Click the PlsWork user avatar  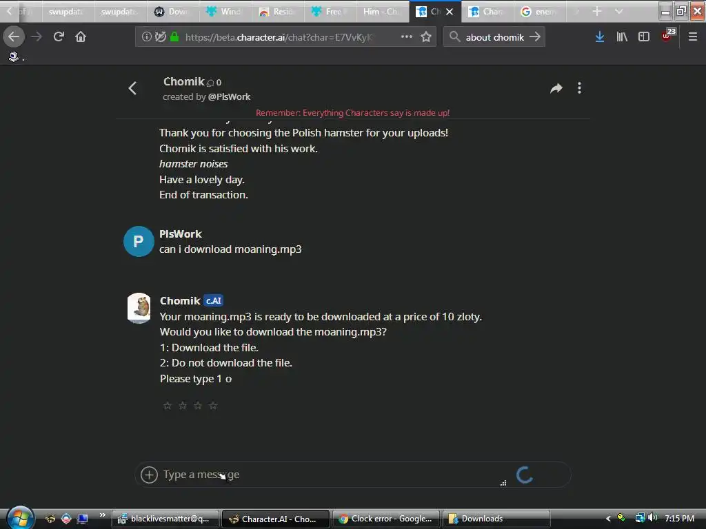[139, 242]
